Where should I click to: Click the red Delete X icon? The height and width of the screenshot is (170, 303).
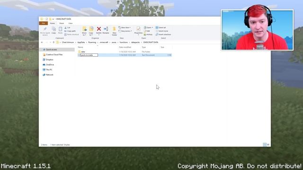[x=99, y=29]
